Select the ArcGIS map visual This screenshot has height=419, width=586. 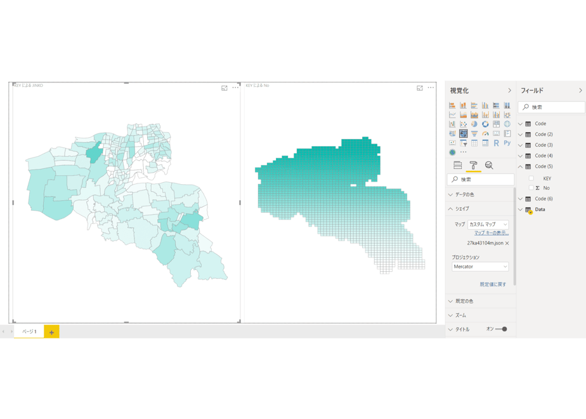pos(452,152)
